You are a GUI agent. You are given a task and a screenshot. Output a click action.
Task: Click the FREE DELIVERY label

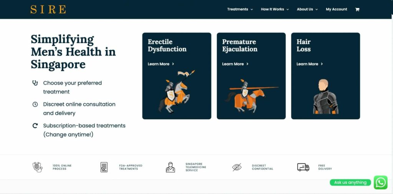click(325, 167)
